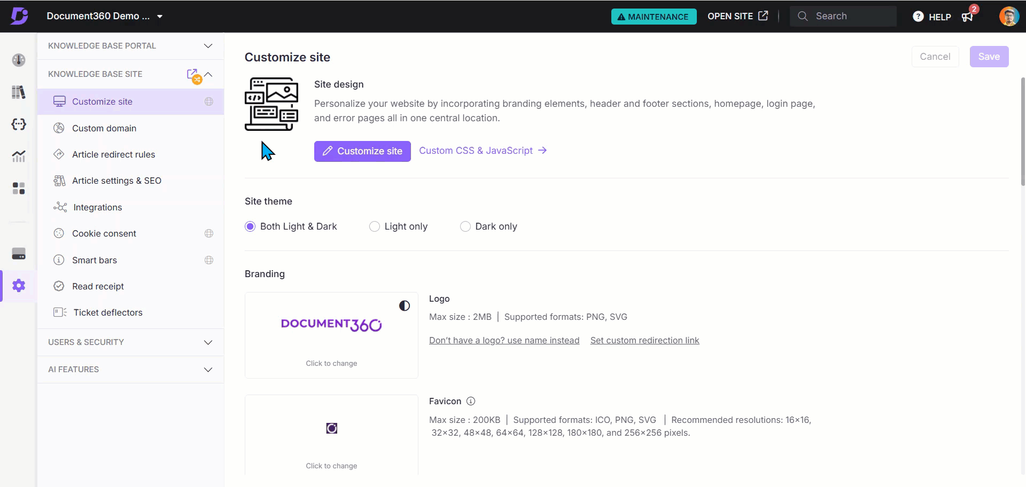Click the Smart bars info icon
The height and width of the screenshot is (487, 1026).
(x=59, y=260)
